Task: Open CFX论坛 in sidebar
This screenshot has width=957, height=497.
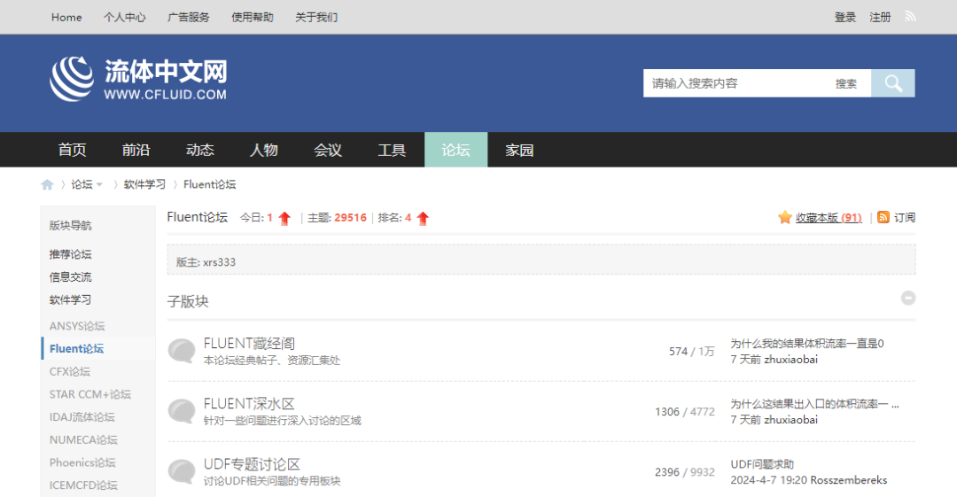Action: (70, 371)
